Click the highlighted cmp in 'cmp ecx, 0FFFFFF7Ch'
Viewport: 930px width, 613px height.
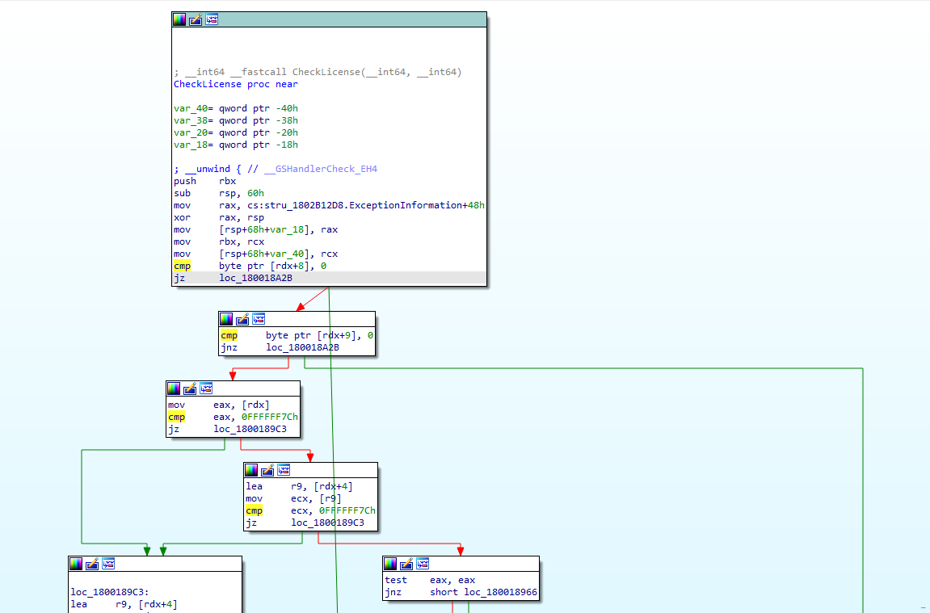click(x=254, y=510)
